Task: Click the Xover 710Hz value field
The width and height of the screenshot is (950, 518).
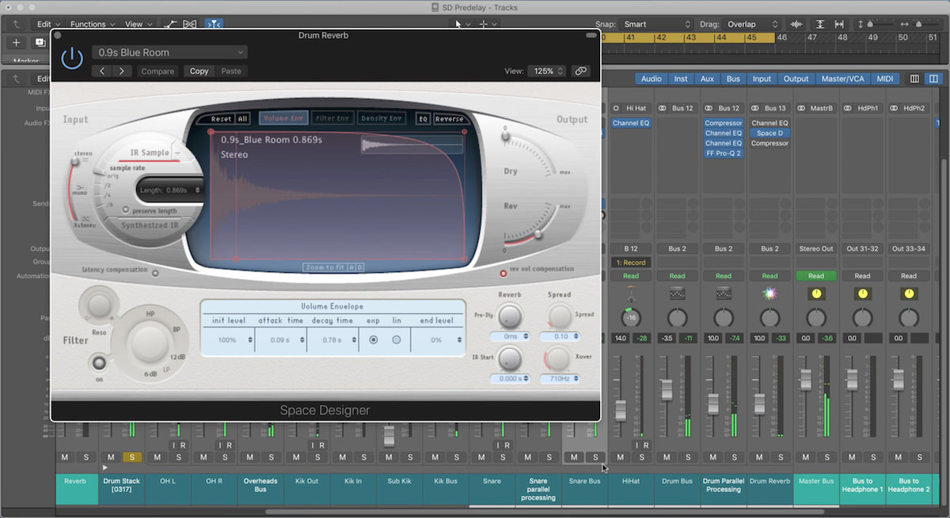Action: [x=559, y=379]
